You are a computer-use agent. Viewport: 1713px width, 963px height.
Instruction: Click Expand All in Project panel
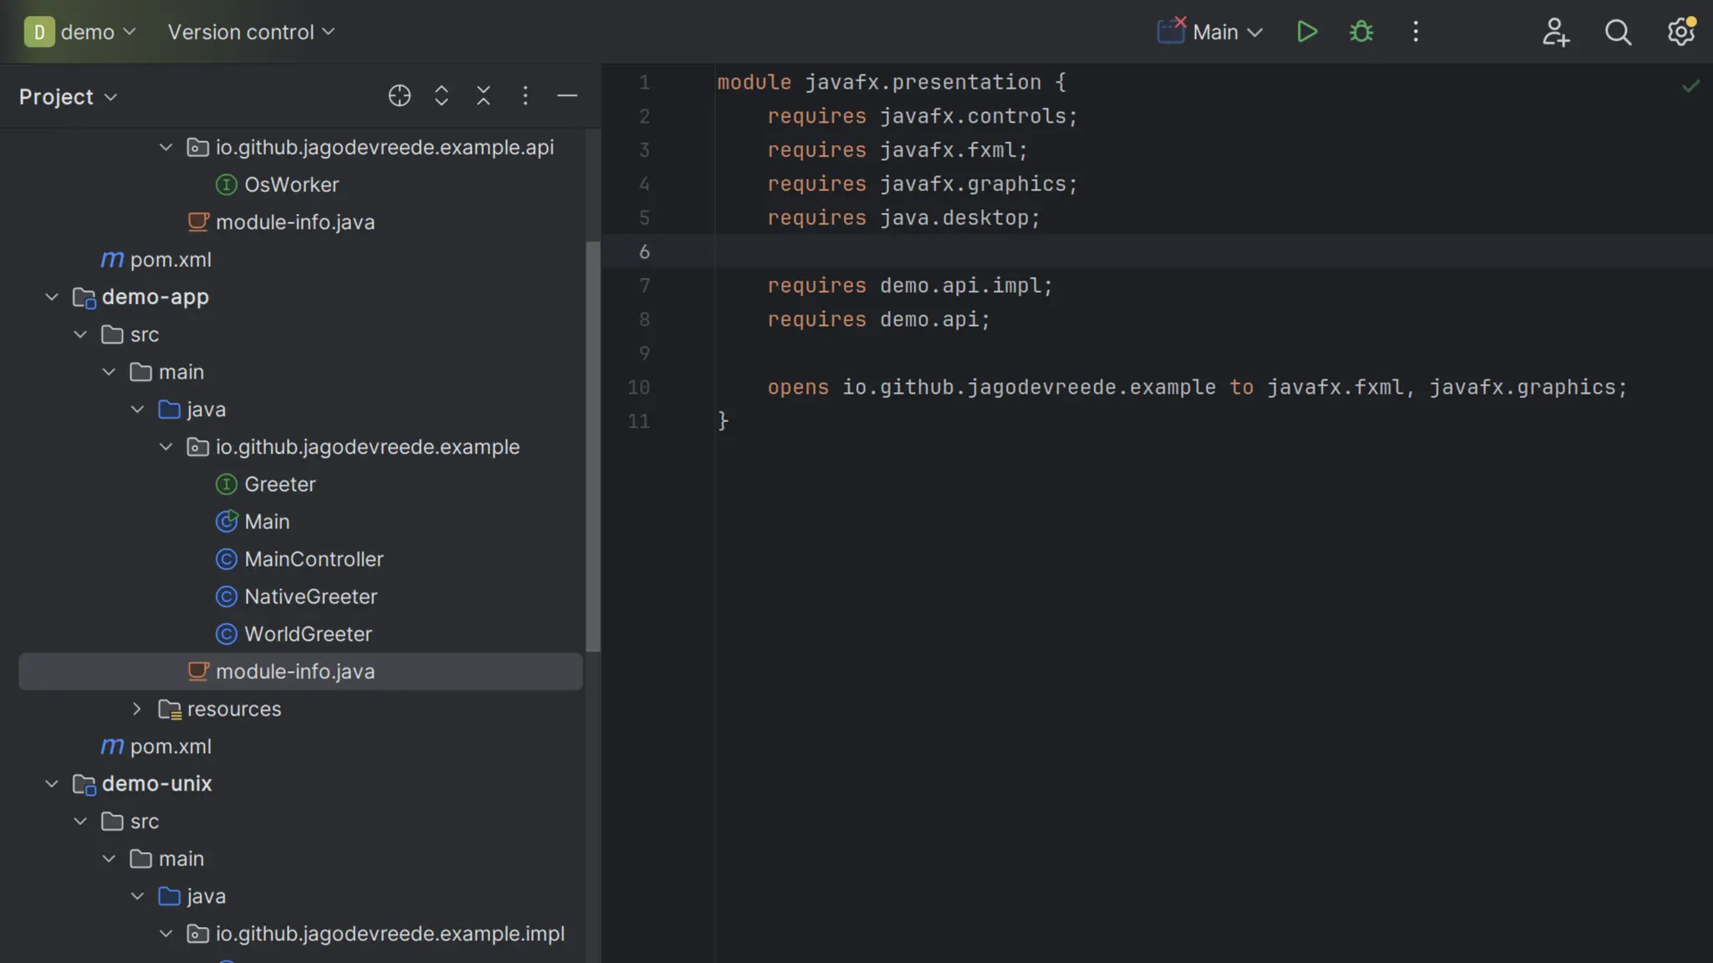tap(442, 96)
